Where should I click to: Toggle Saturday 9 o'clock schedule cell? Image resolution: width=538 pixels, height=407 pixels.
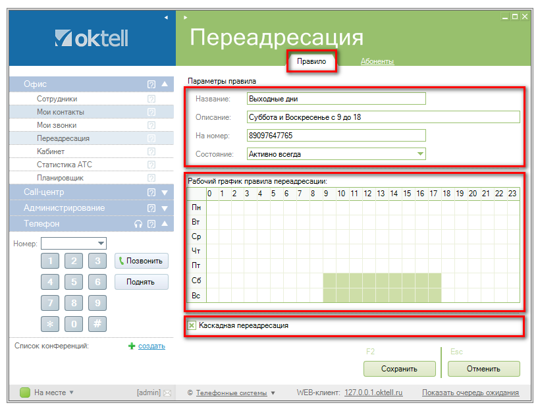click(329, 281)
